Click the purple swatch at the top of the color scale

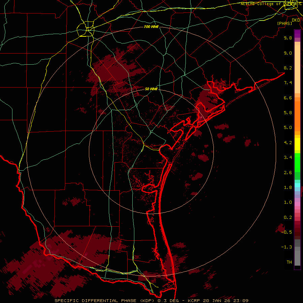[297, 34]
